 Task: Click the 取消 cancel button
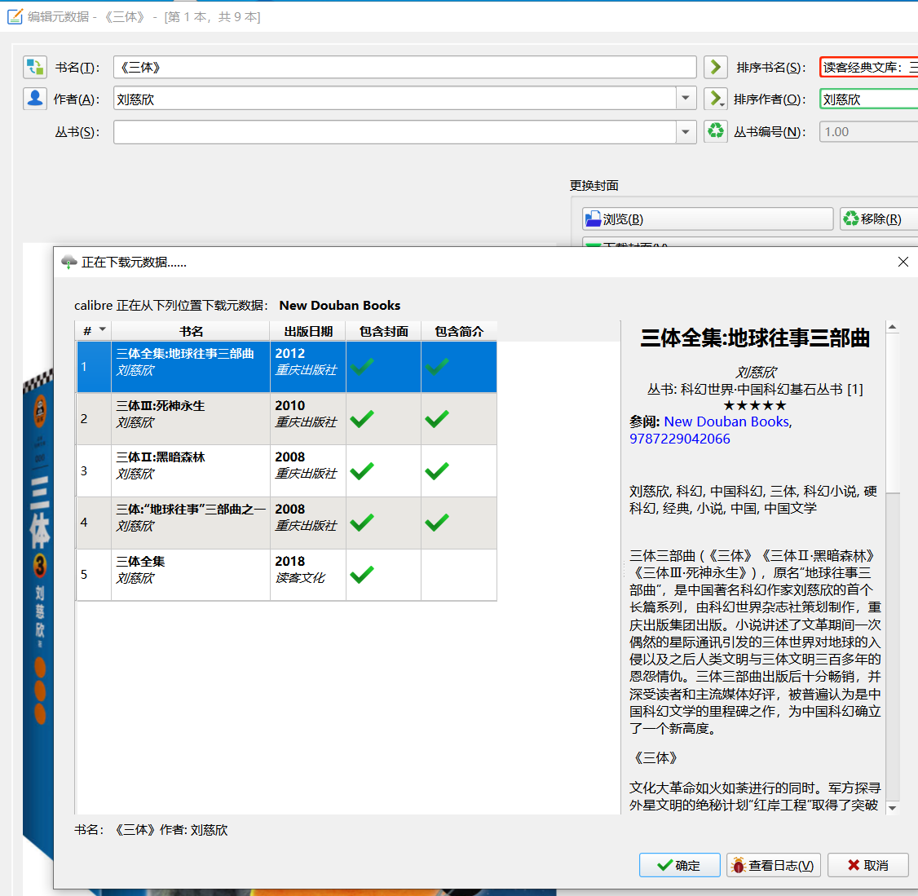click(x=867, y=865)
